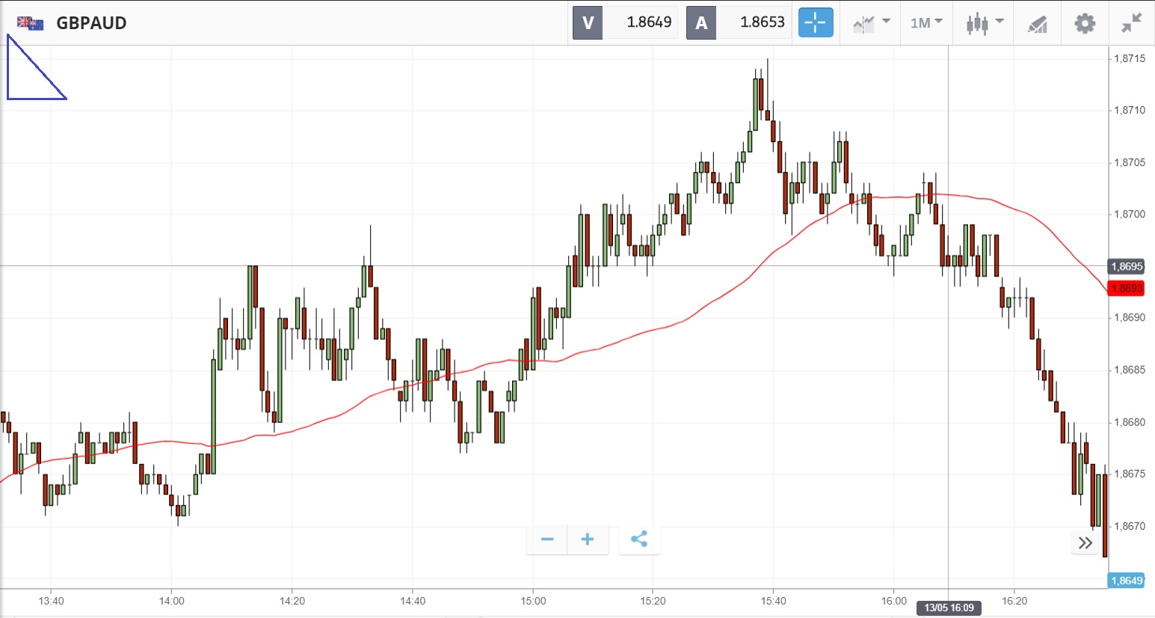Click the GBPAUD flag icon
This screenshot has width=1155, height=618.
30,23
